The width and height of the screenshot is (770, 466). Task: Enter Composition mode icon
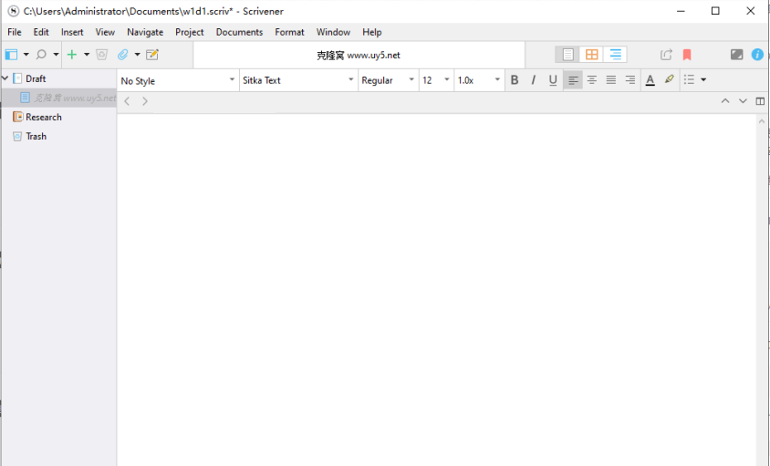[x=736, y=55]
